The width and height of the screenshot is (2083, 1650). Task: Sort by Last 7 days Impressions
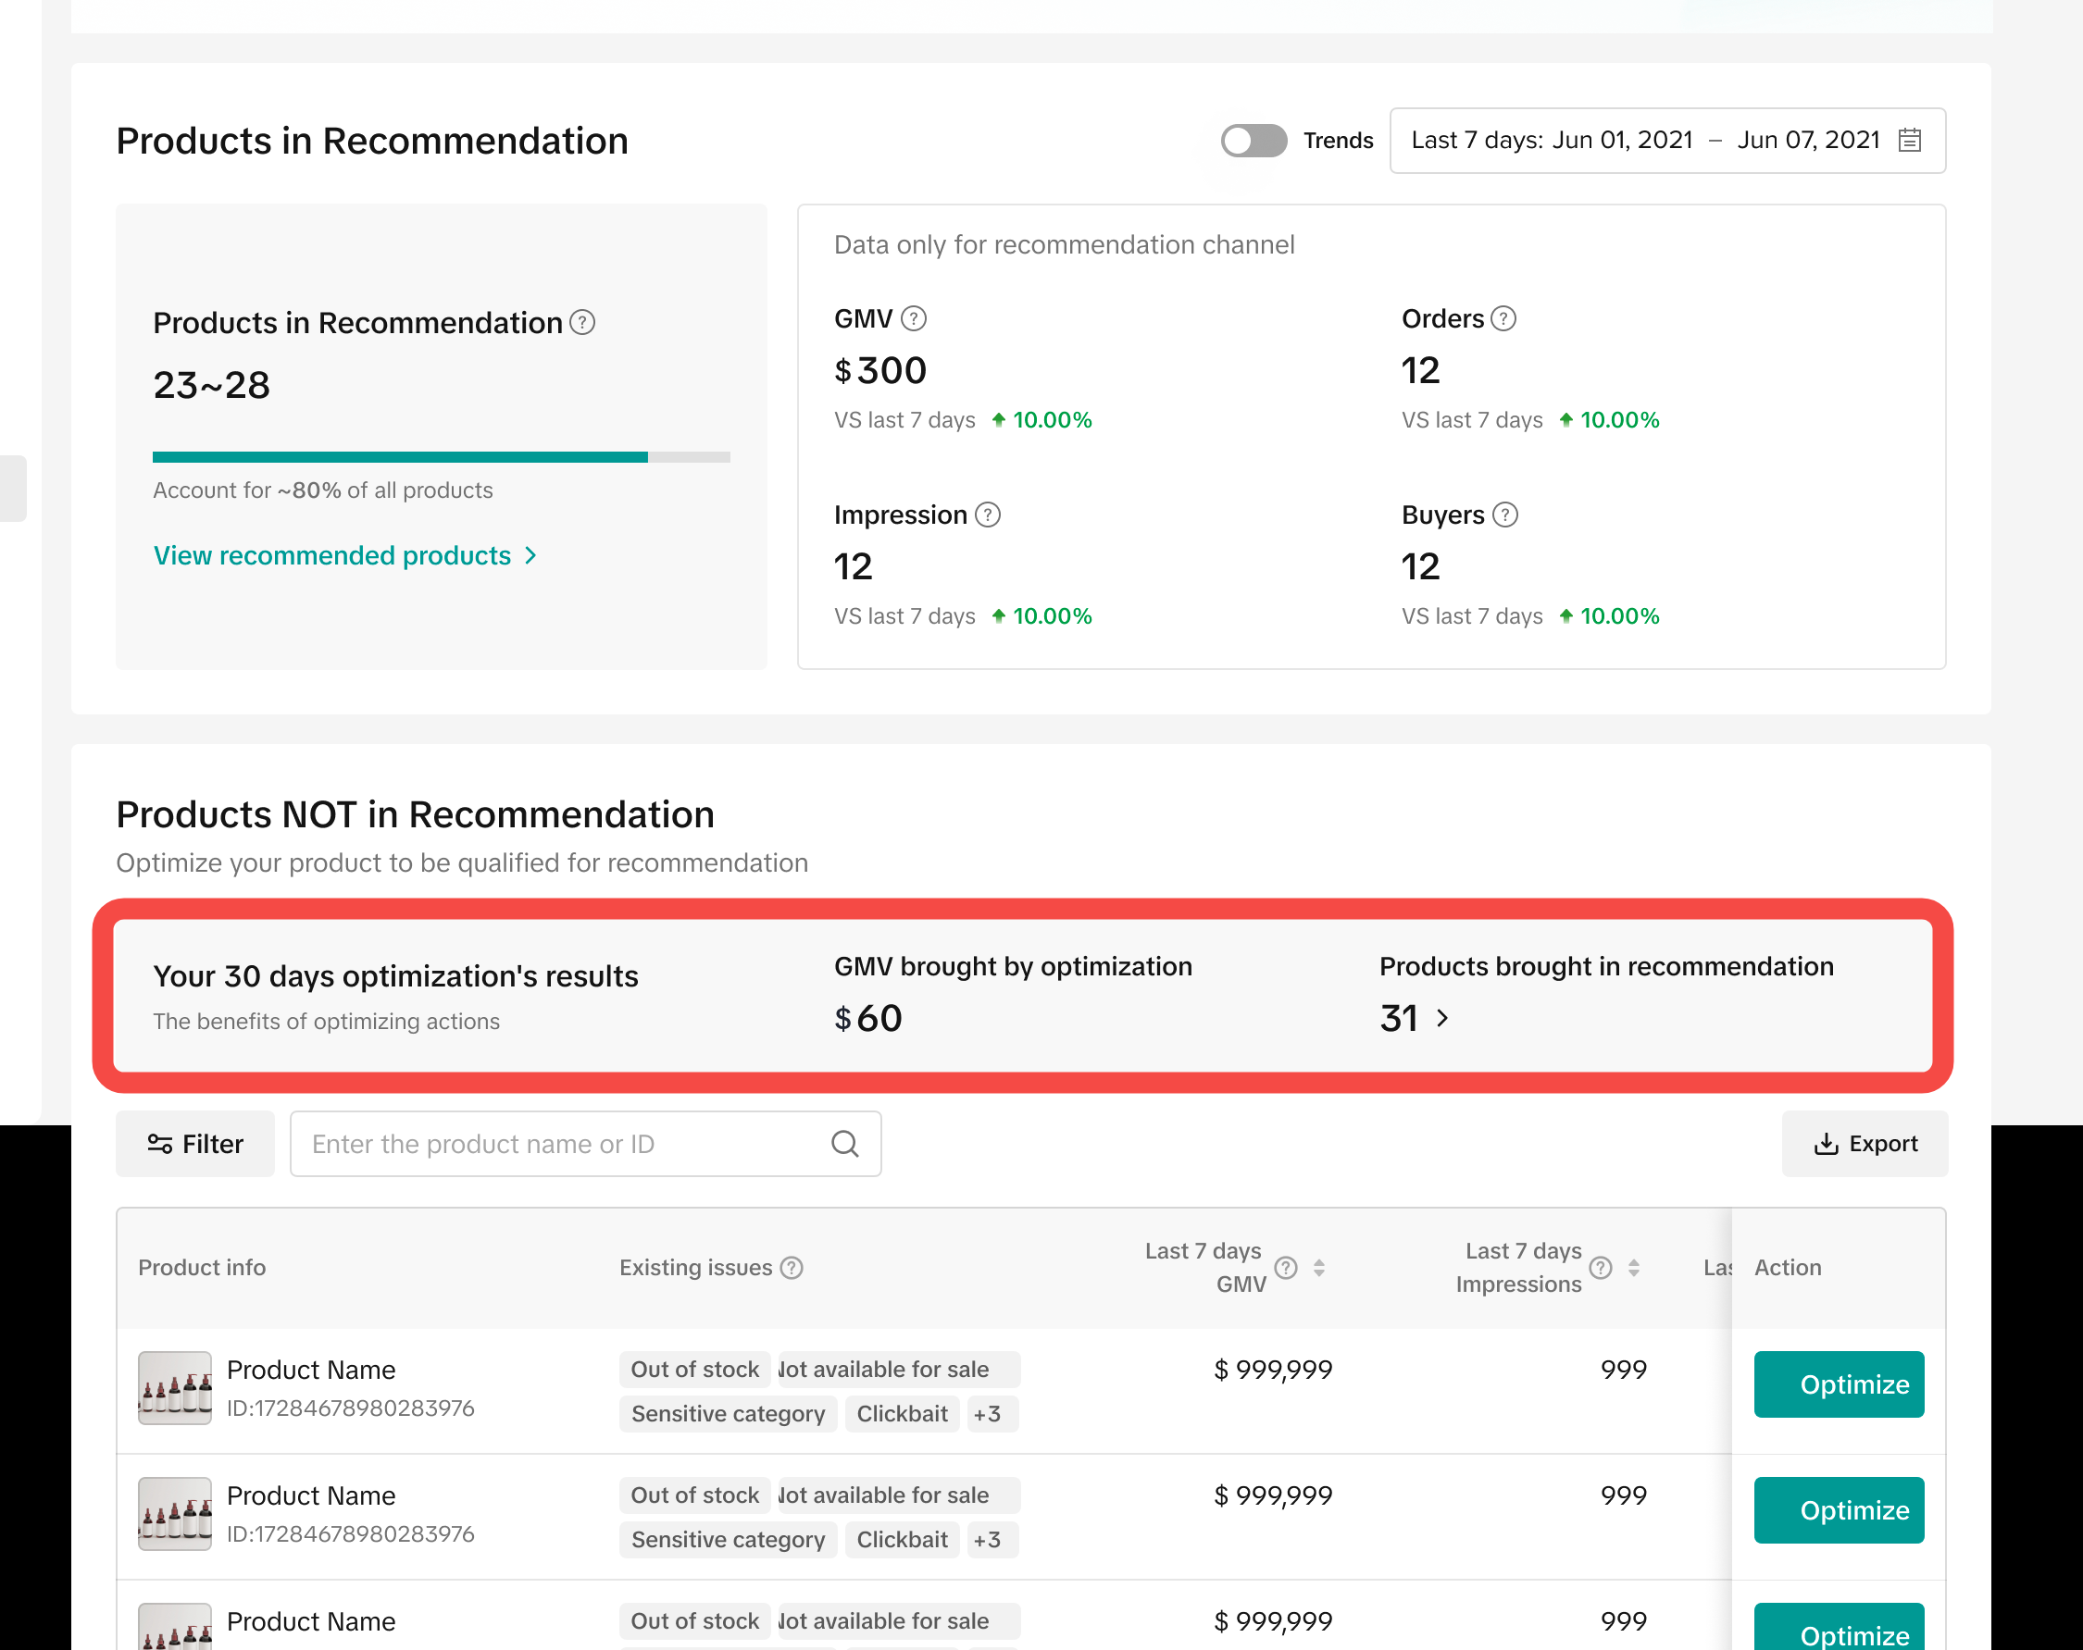point(1634,1268)
